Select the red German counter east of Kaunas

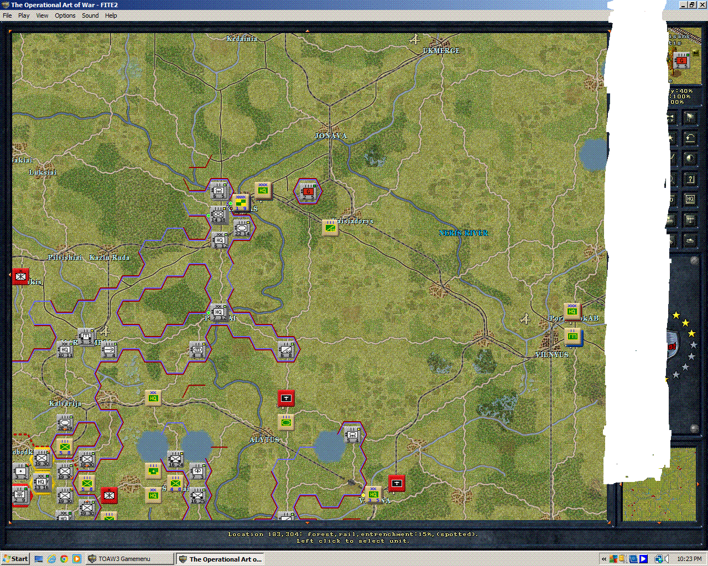[308, 191]
